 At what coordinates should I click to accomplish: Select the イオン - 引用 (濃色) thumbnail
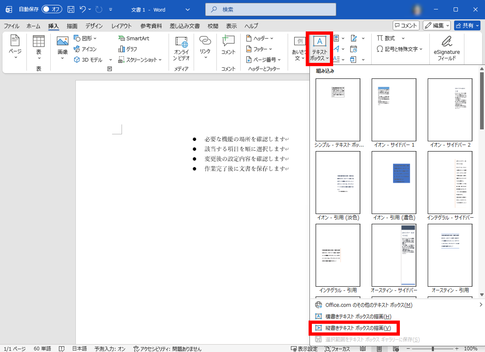(393, 183)
